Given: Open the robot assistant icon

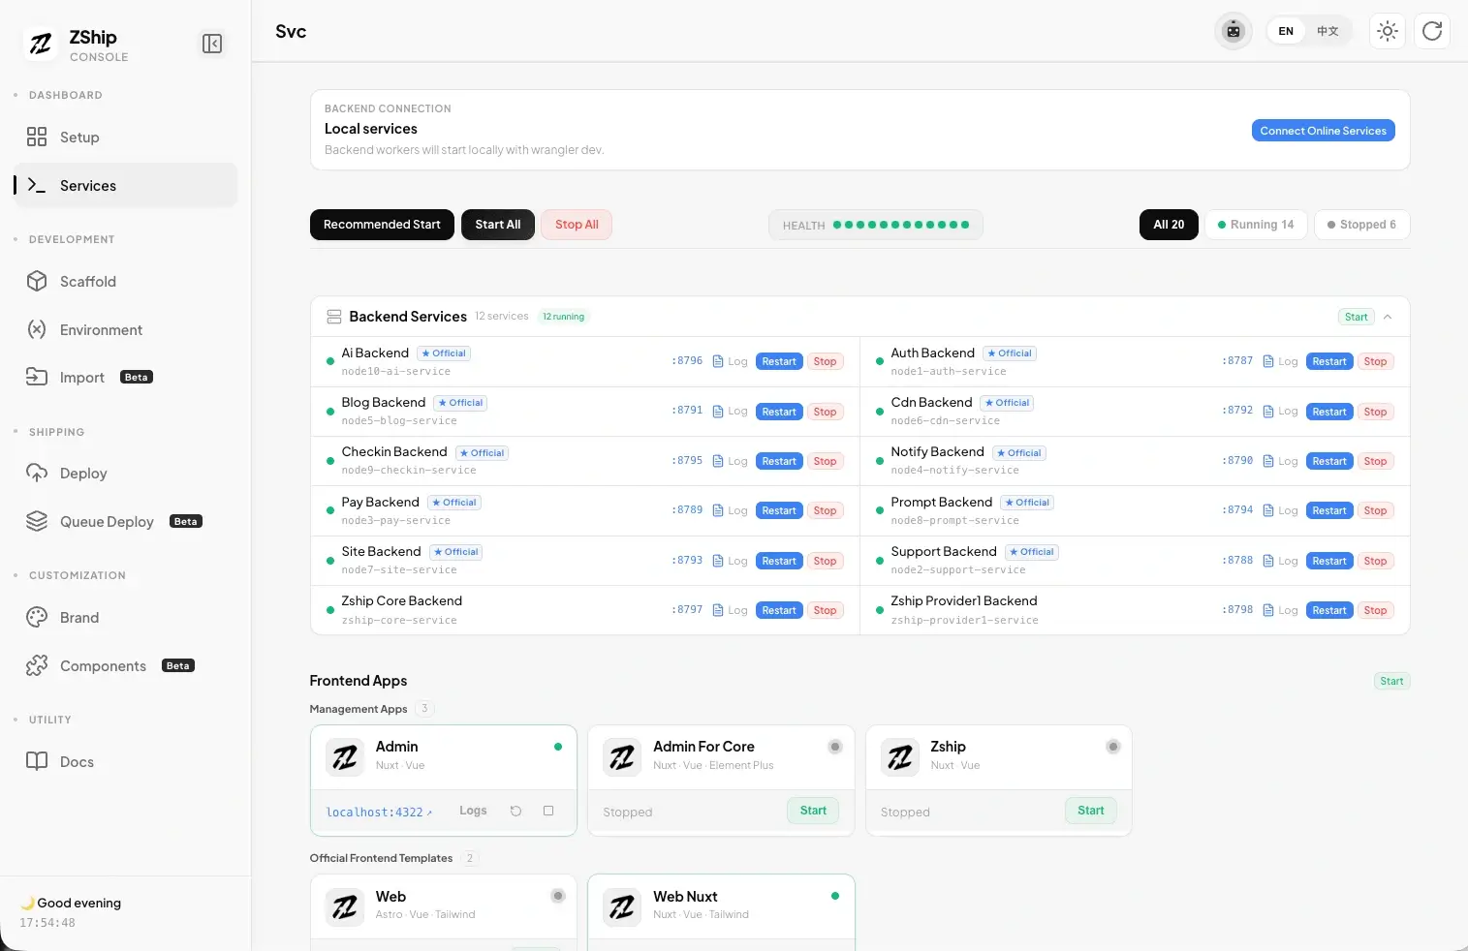Looking at the screenshot, I should [1233, 31].
